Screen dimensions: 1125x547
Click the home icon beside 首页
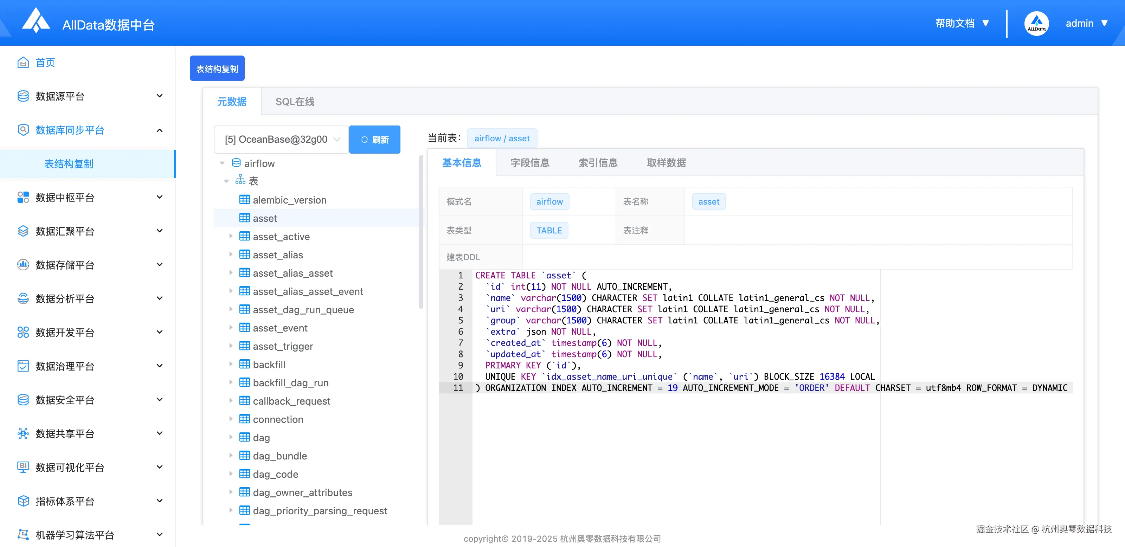[23, 63]
